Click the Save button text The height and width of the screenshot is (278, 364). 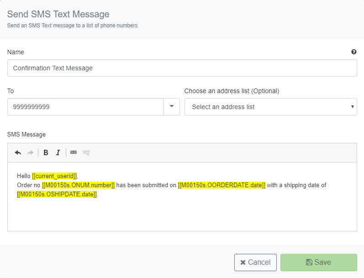point(322,262)
